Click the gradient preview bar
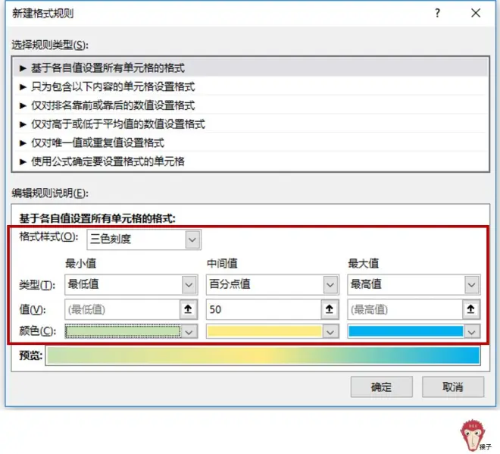 point(263,355)
